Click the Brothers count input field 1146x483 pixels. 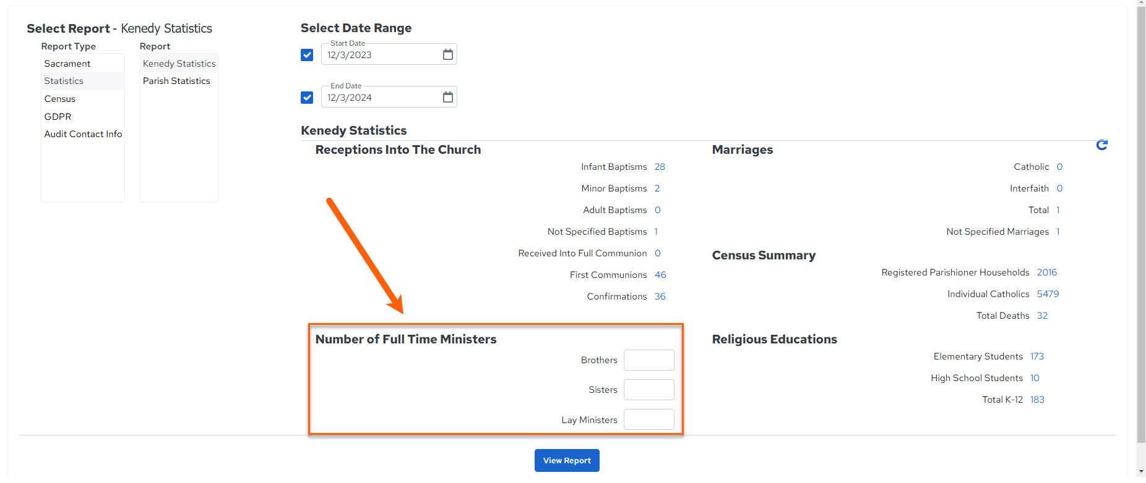[648, 360]
